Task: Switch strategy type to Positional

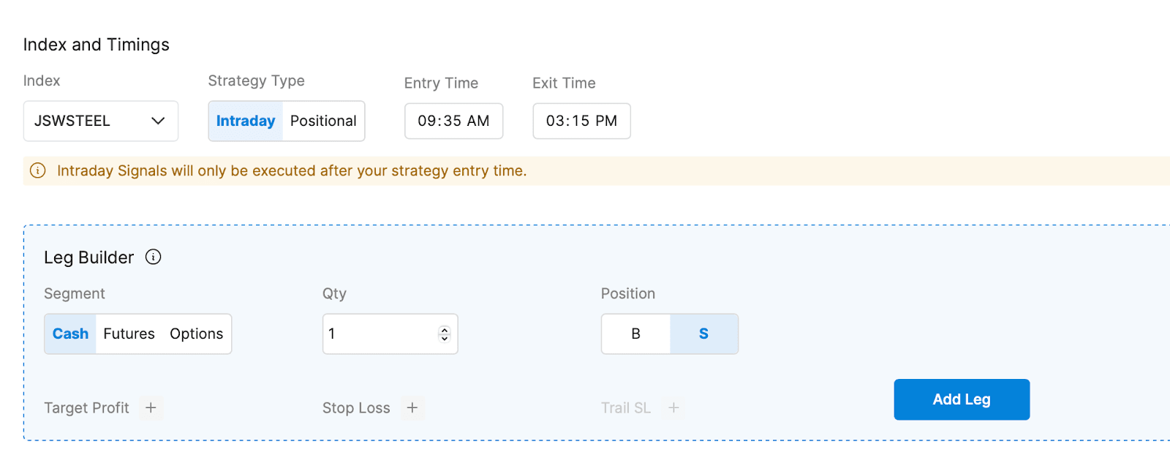Action: pyautogui.click(x=323, y=121)
